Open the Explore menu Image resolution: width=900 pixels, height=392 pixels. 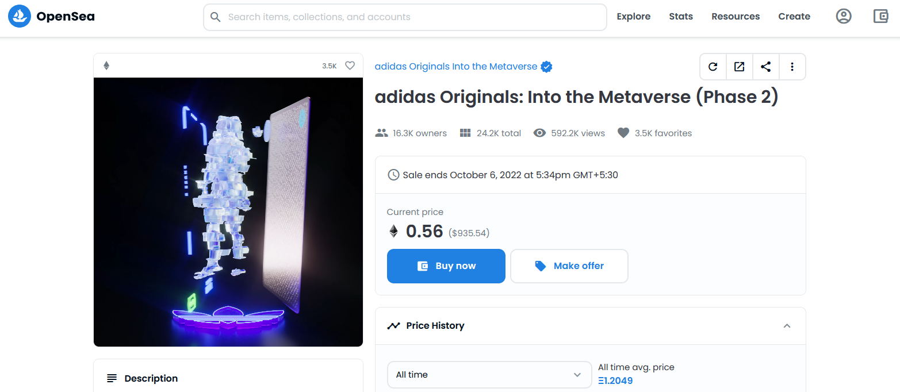pyautogui.click(x=634, y=17)
